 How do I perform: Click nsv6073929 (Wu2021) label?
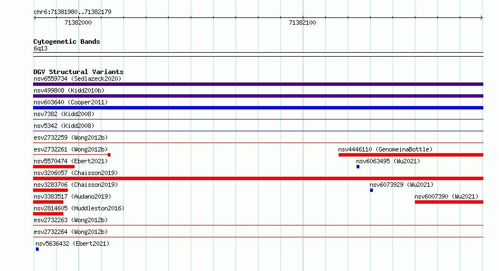[401, 185]
